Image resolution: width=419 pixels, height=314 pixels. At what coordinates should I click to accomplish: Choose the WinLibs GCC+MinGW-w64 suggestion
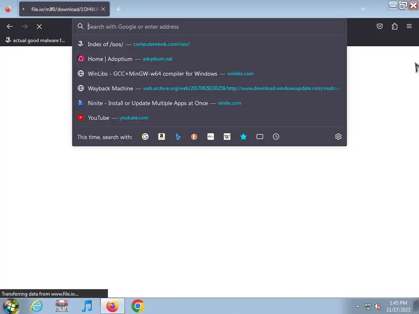[209, 74]
